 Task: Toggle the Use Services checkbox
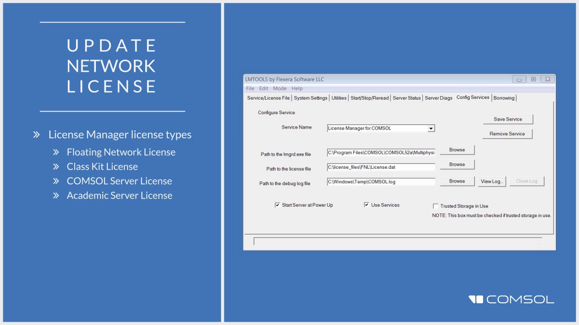(x=366, y=205)
